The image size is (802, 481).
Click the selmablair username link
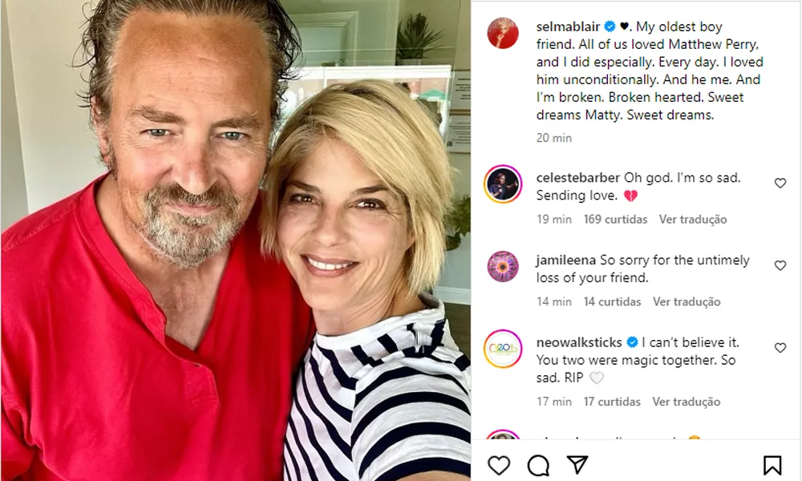(x=566, y=26)
